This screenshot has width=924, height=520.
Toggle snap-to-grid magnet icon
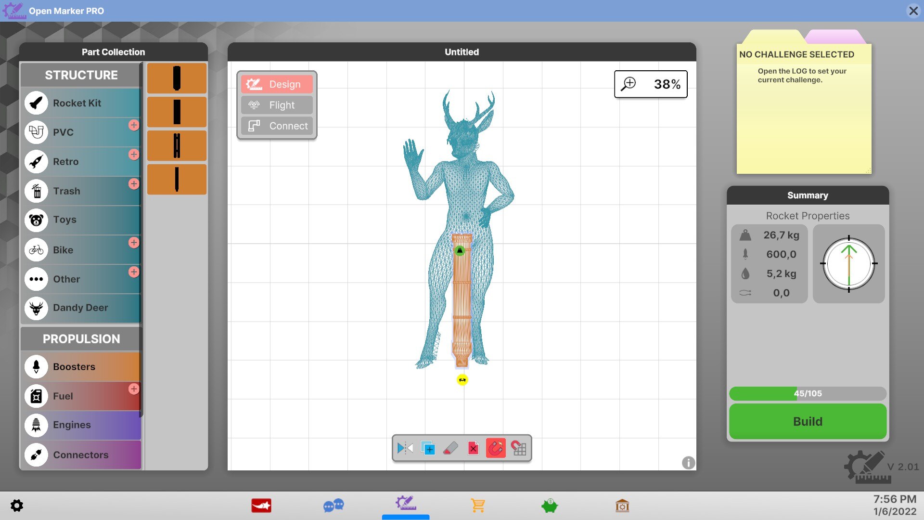tap(519, 448)
